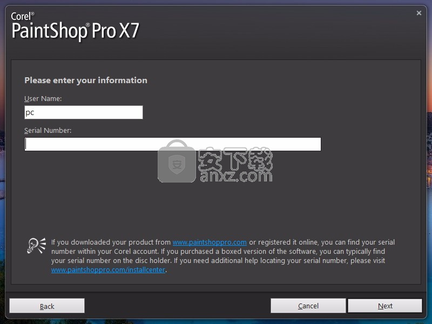Click the 'Please enter your information' heading

pyautogui.click(x=86, y=80)
